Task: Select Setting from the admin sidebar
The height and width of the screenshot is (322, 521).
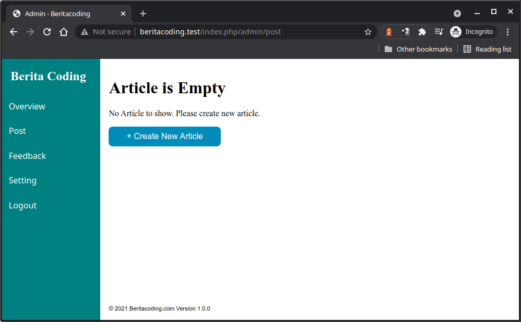Action: [22, 180]
